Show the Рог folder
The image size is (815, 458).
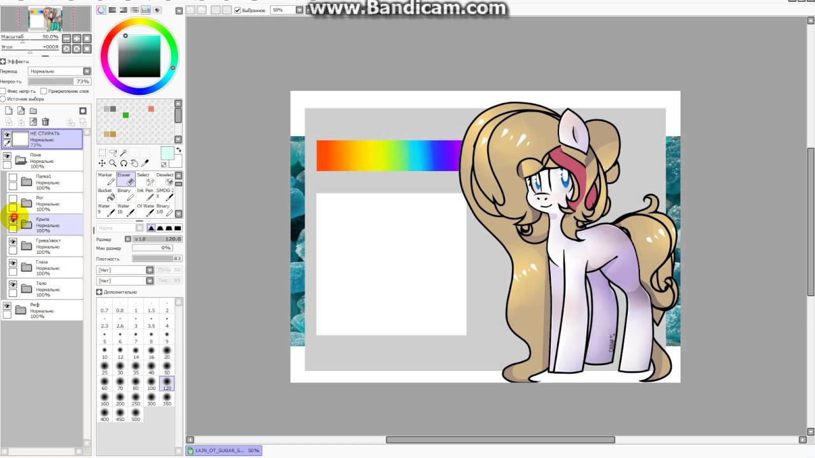pos(13,199)
